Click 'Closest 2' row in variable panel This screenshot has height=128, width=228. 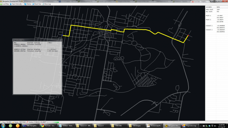click(216, 30)
